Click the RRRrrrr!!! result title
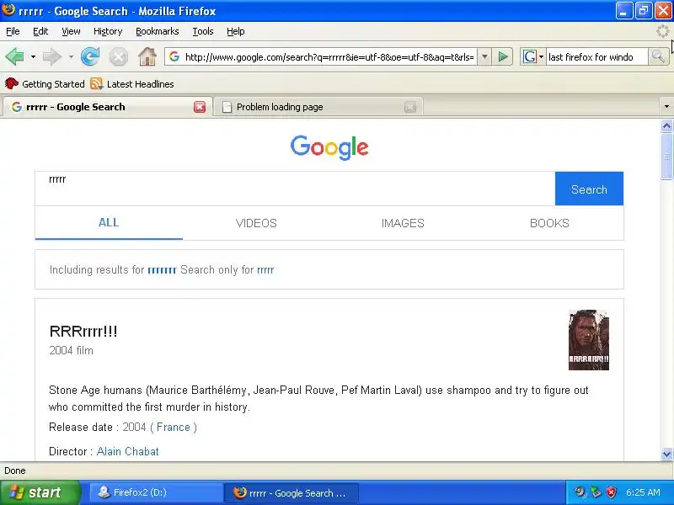 pyautogui.click(x=83, y=332)
